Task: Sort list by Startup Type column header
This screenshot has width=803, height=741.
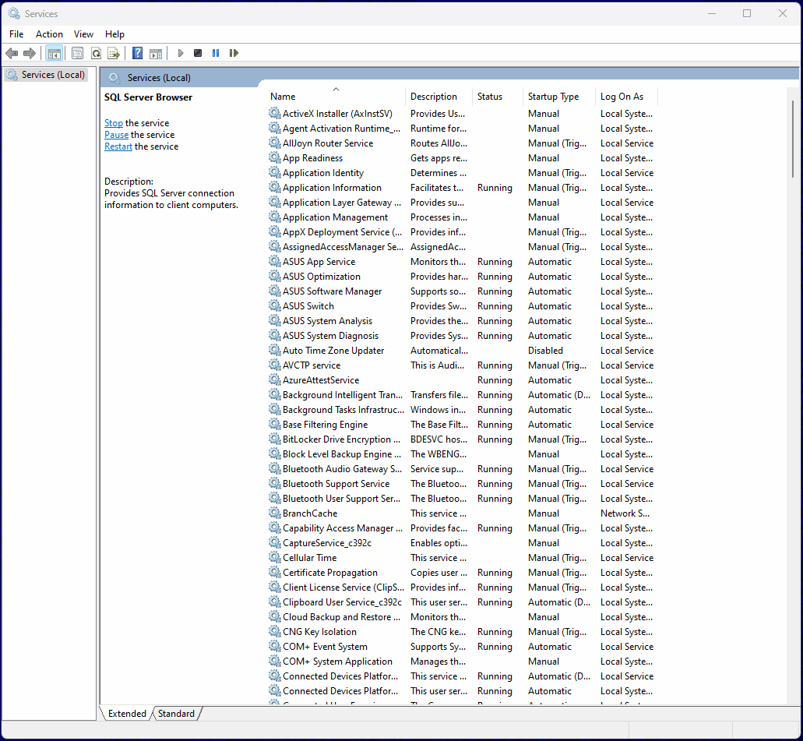Action: click(553, 97)
